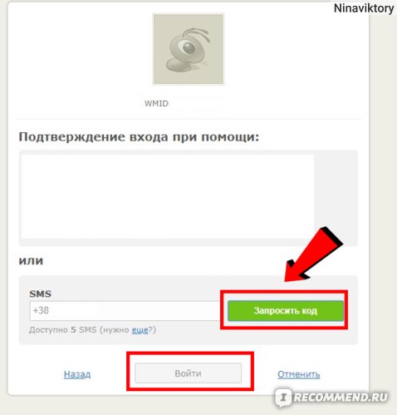Click the RECOMMEND.RU watermark text
This screenshot has height=415, width=397.
(341, 398)
